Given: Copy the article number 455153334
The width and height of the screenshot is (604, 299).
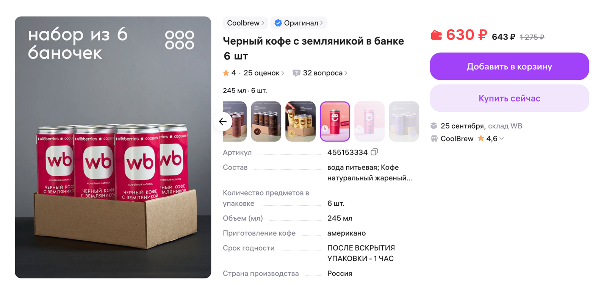Looking at the screenshot, I should click(374, 152).
